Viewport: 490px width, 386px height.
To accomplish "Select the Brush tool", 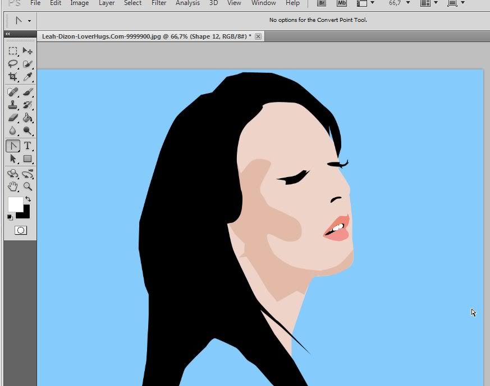I will pos(28,92).
